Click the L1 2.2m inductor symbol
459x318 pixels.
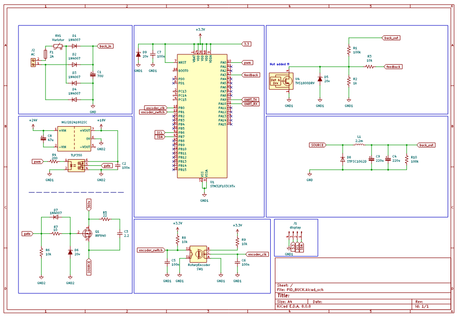point(359,145)
